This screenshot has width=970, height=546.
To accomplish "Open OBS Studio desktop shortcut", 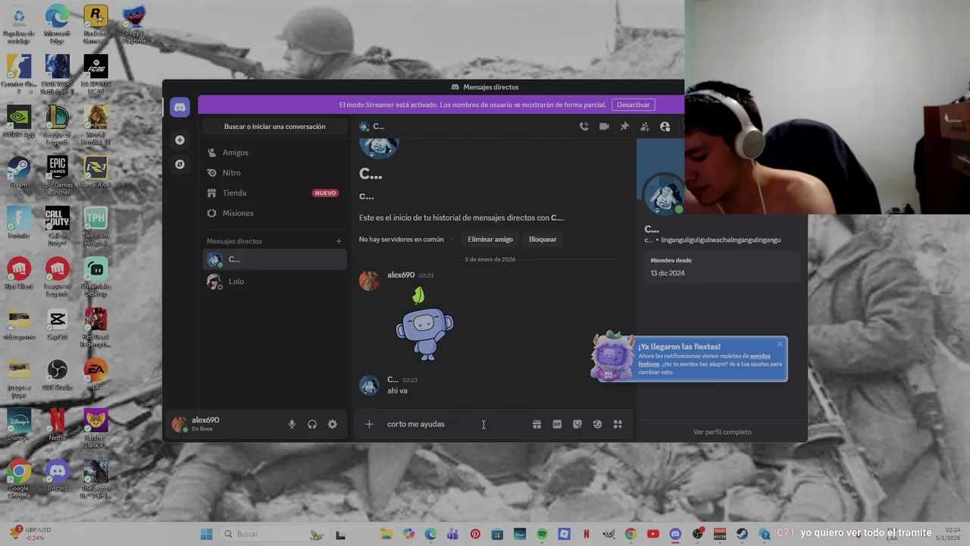I will coord(57,375).
